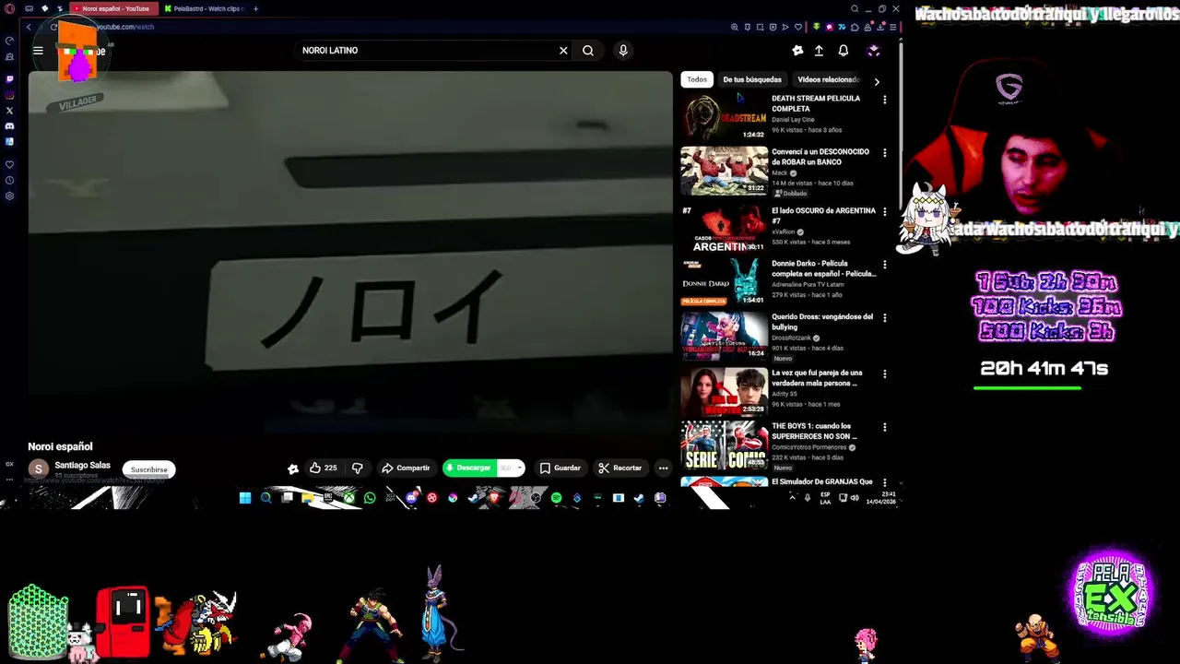
Task: Open WhatsApp from the taskbar
Action: point(370,498)
